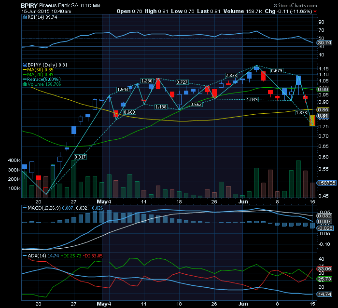The height and width of the screenshot is (308, 338).
Task: Click the 0.562 retrace ratio label
Action: [196, 105]
